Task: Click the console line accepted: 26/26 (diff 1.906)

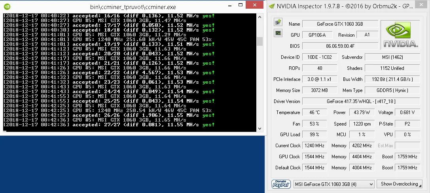Action: [109, 115]
